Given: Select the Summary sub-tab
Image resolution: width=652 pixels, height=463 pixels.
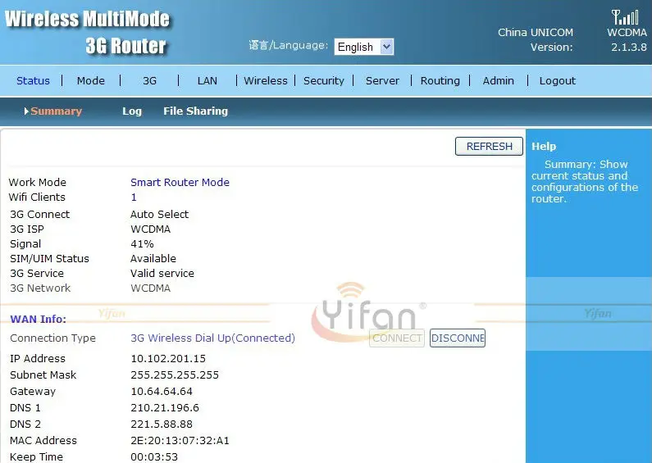Looking at the screenshot, I should 56,111.
